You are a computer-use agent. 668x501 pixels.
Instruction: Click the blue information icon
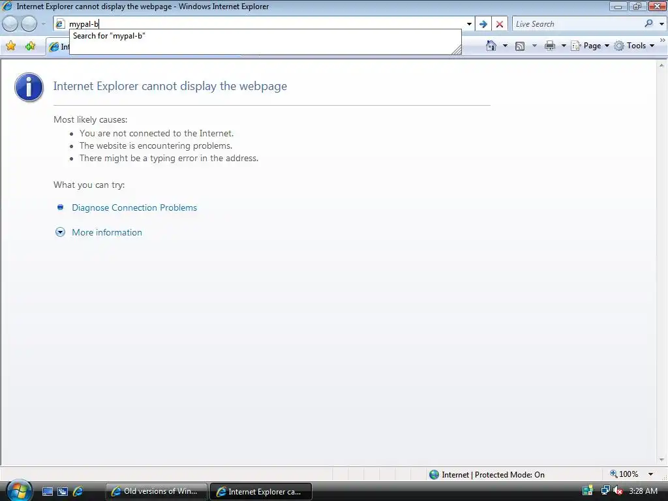(29, 87)
